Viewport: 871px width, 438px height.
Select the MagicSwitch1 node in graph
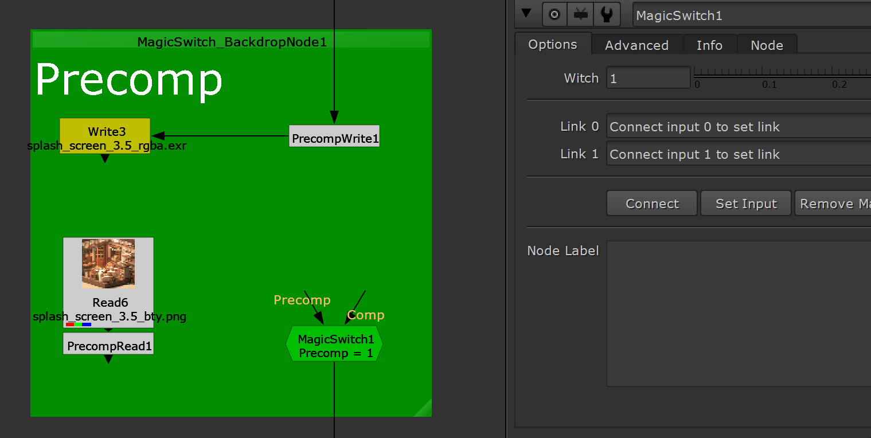click(x=334, y=343)
